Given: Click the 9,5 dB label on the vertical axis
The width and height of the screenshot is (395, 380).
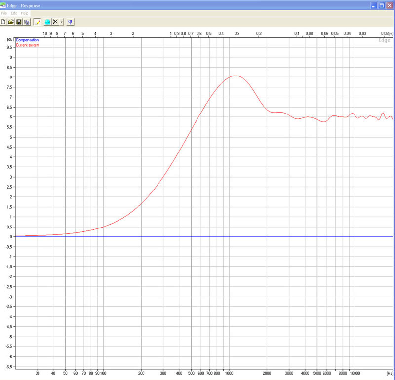Looking at the screenshot, I should pyautogui.click(x=9, y=47).
